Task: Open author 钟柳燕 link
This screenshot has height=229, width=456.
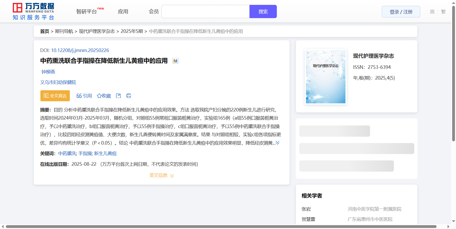Action: [x=48, y=72]
